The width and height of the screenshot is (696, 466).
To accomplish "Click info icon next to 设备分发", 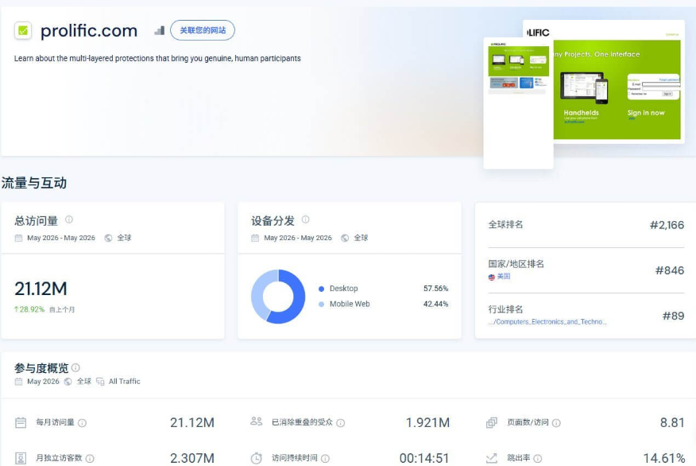I will point(305,219).
